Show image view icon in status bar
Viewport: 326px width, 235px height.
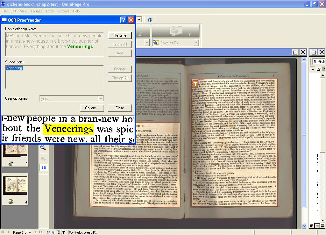(53, 232)
